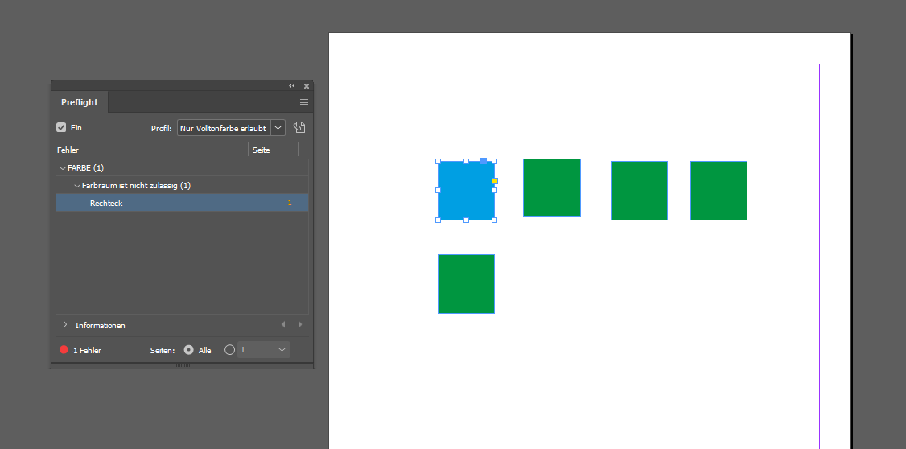Go to next error info arrow
Viewport: 906px width, 449px height.
300,325
